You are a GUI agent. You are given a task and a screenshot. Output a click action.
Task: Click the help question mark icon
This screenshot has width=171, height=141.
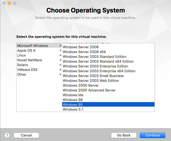tap(7, 135)
